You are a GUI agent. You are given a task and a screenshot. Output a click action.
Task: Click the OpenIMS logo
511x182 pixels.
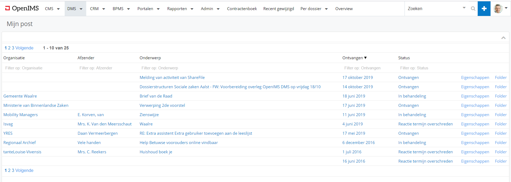tap(22, 9)
